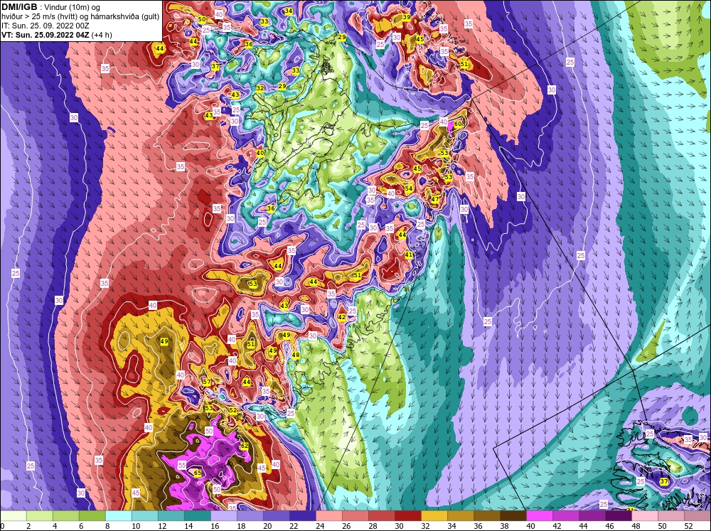This screenshot has width=711, height=531.
Task: Click the legend swatch for 0–2 m/s
Action: coord(14,515)
